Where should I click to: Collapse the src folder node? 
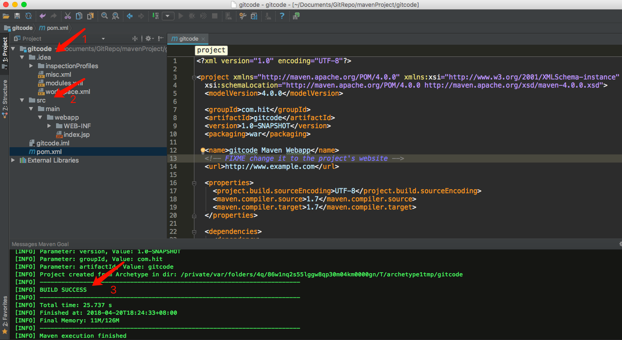[x=22, y=100]
